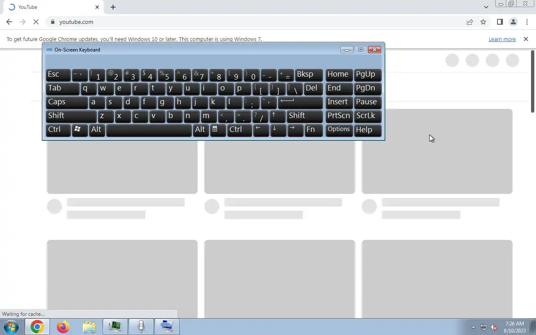Viewport: 536px width, 335px height.
Task: Open Windows Explorer folder in taskbar
Action: coord(89,327)
